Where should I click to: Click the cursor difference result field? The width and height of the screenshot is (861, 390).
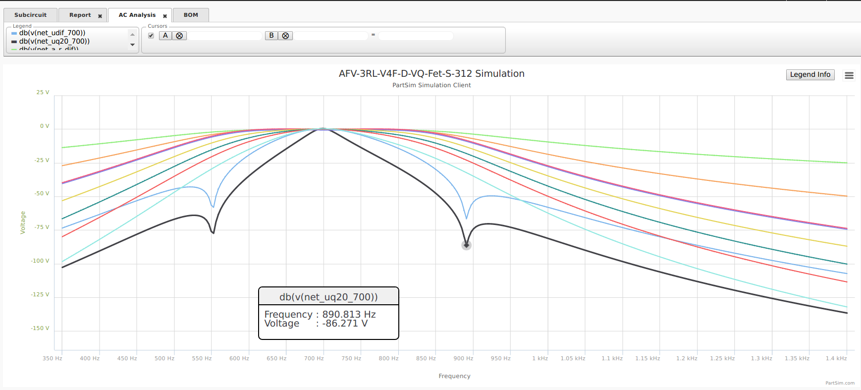415,36
